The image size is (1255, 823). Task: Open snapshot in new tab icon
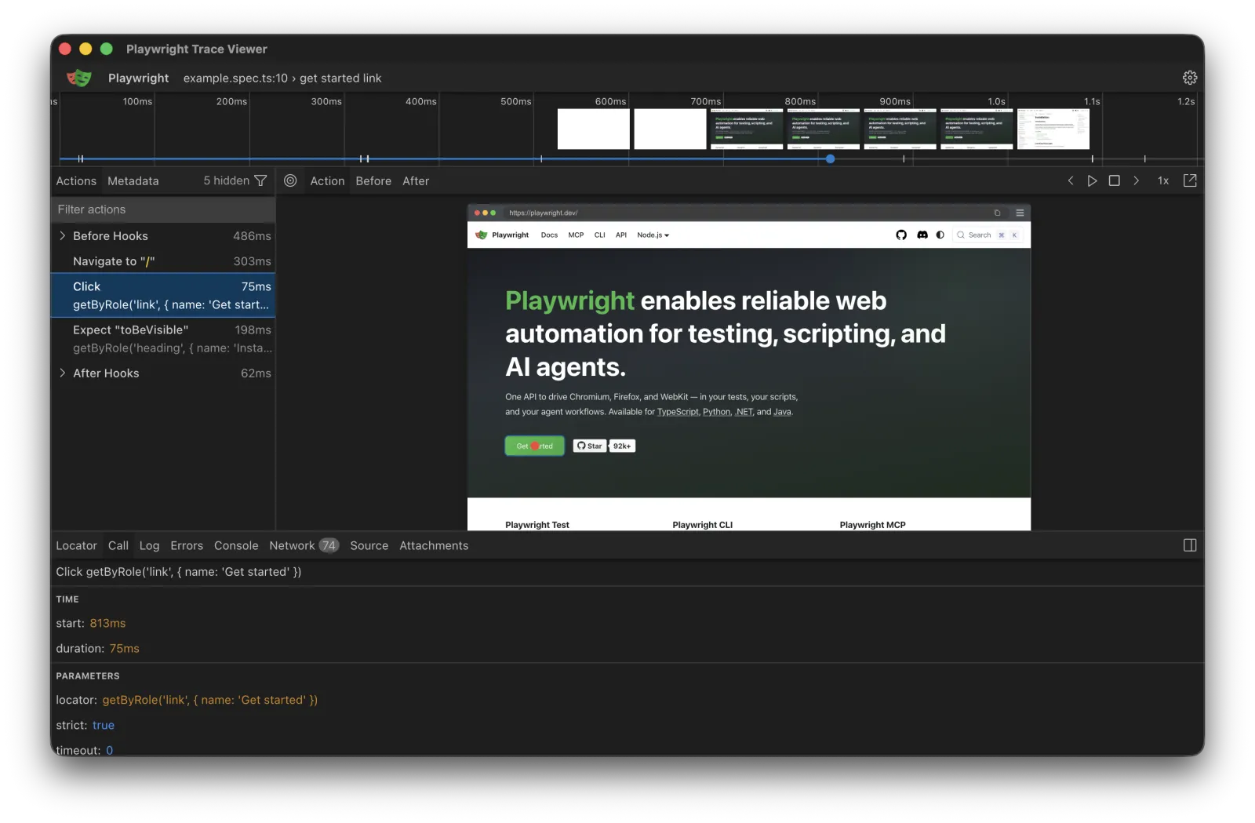[1190, 180]
